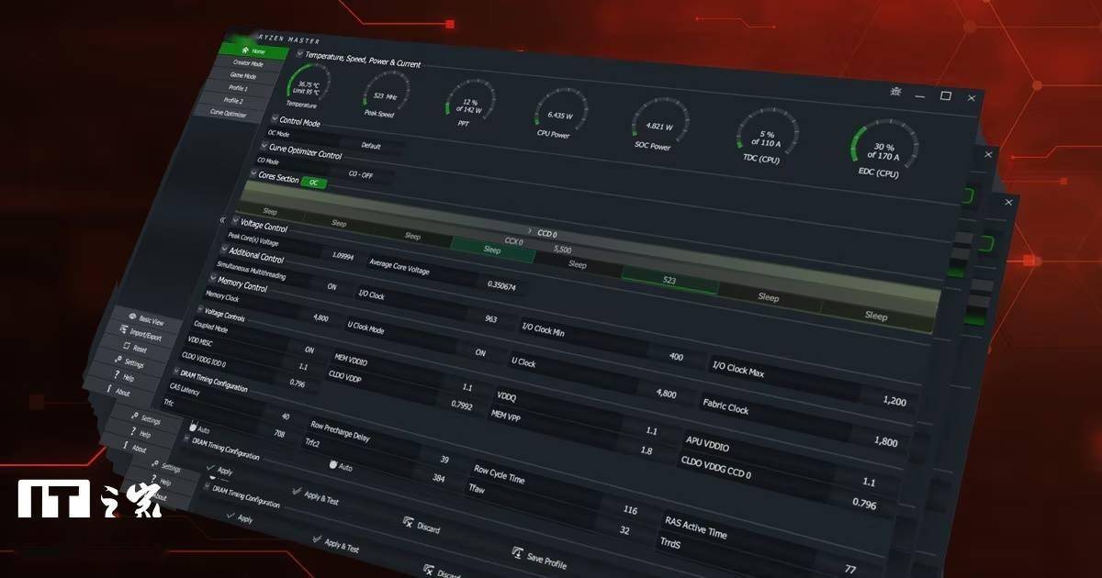Viewport: 1102px width, 578px height.
Task: Toggle the green OC button in Cores Section
Action: pos(313,182)
